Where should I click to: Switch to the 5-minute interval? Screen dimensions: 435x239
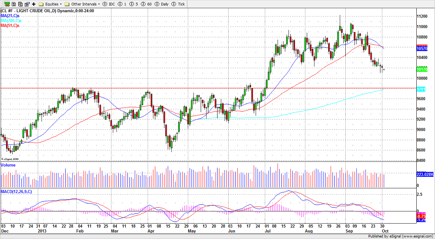pyautogui.click(x=134, y=4)
